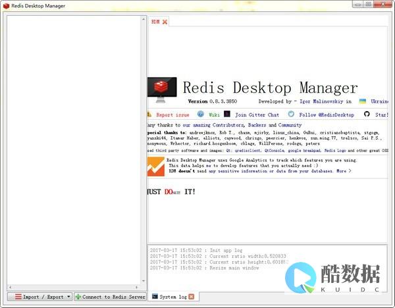Switch to the RDM tab

tap(155, 22)
